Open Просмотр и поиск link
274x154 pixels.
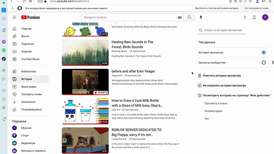tap(216, 104)
